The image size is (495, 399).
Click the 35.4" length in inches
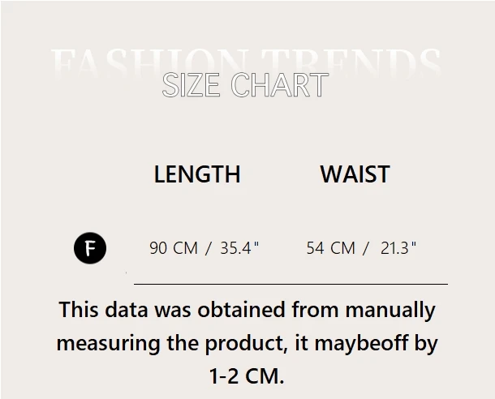coord(239,248)
